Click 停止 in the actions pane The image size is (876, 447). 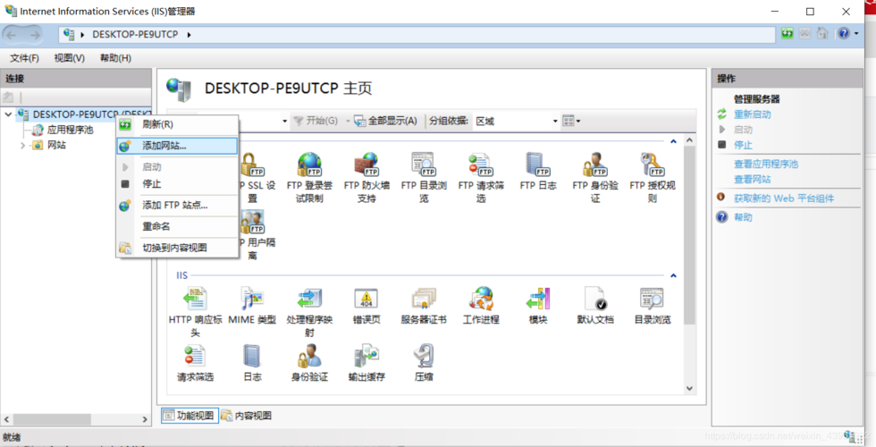[x=743, y=145]
